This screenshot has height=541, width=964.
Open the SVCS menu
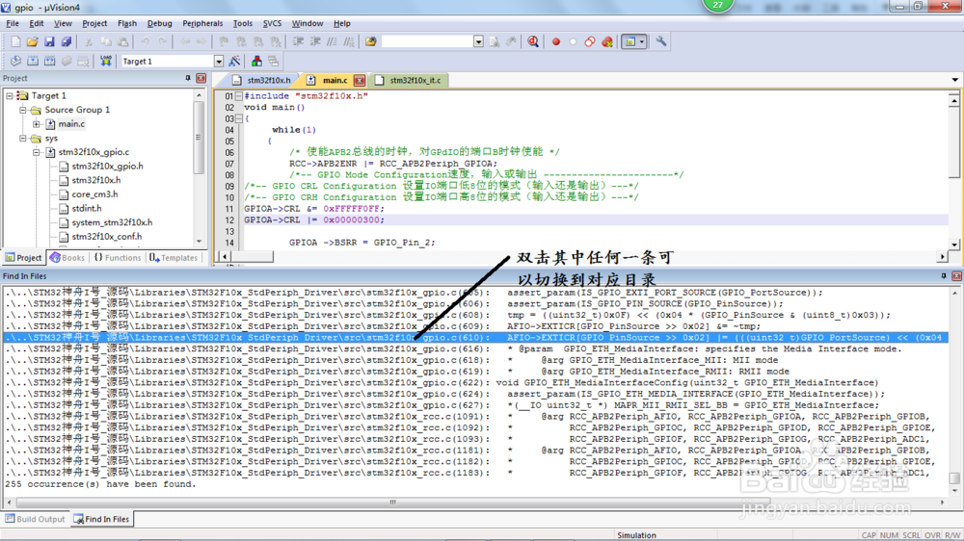[x=272, y=23]
